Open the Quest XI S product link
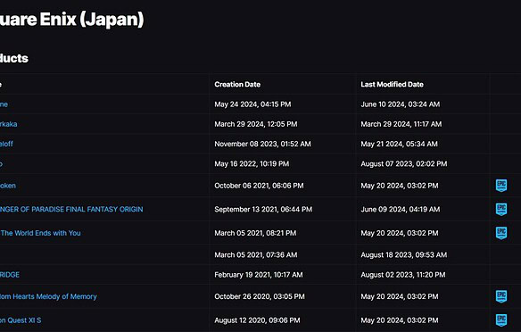521x332 pixels. [21, 320]
